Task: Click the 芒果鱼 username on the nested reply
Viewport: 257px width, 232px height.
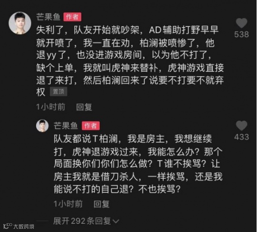Action: point(66,126)
